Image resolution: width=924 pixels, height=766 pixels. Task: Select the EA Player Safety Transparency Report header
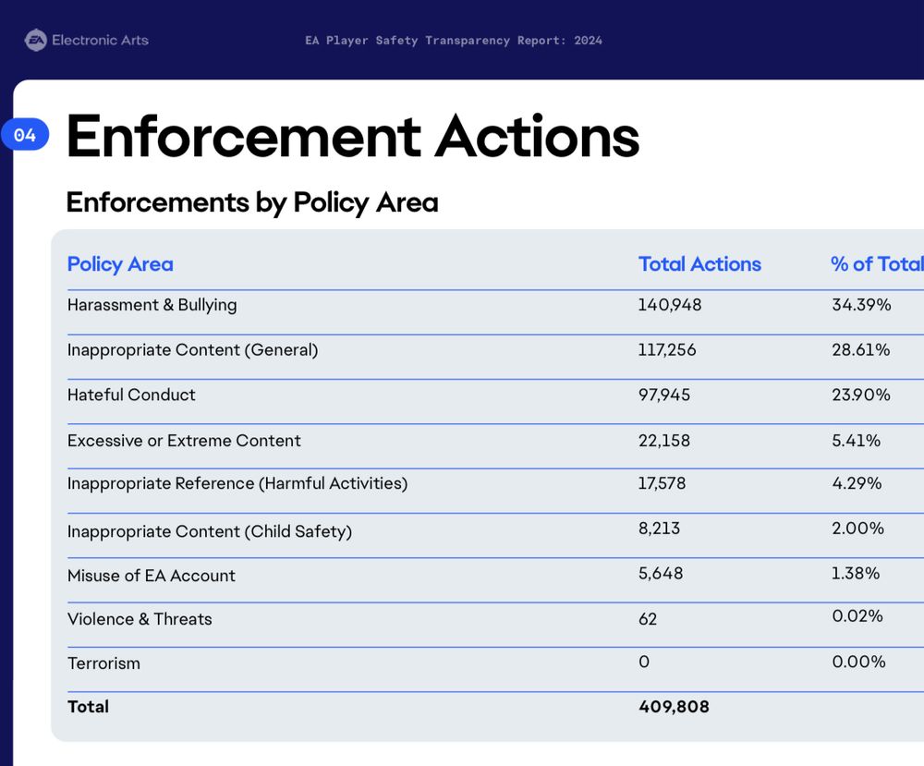[454, 41]
